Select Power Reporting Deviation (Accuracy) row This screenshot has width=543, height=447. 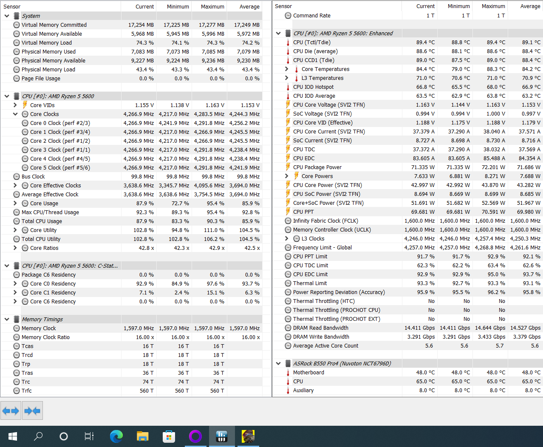coord(408,292)
